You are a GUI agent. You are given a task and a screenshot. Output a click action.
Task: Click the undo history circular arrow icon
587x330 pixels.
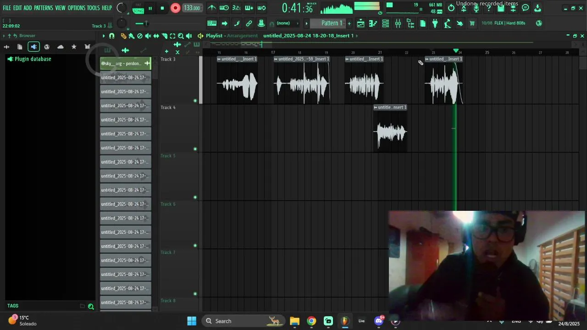[451, 8]
